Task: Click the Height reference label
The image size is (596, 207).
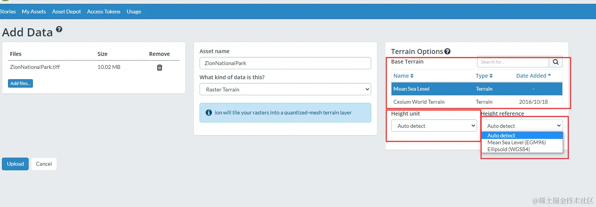Action: coord(503,114)
